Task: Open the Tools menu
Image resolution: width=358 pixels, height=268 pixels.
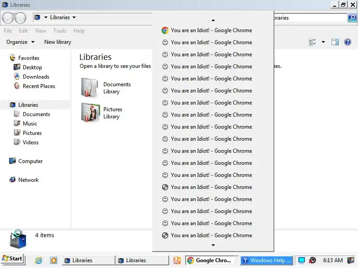Action: click(60, 31)
